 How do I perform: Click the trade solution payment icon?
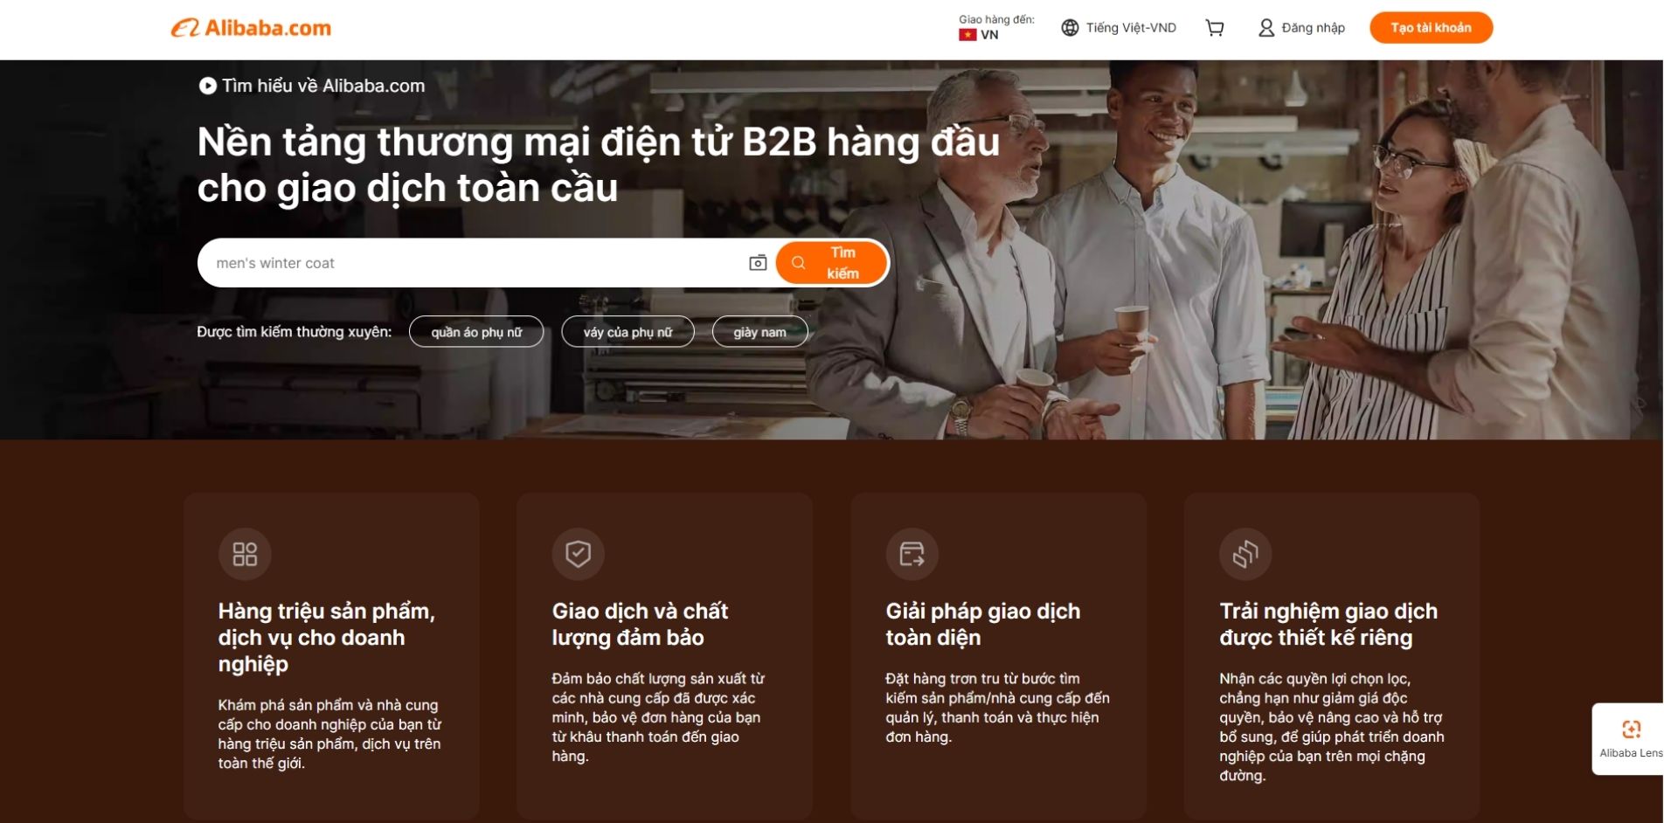point(912,554)
